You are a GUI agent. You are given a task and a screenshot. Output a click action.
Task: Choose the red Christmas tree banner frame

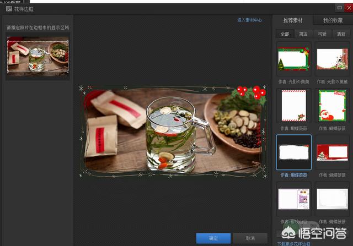click(x=332, y=152)
